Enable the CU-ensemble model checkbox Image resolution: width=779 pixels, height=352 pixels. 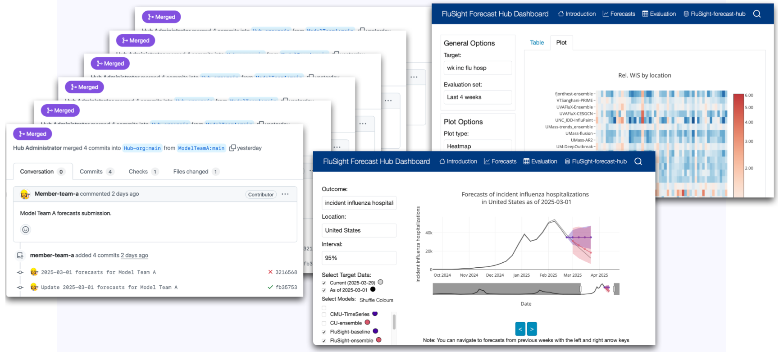pyautogui.click(x=324, y=323)
